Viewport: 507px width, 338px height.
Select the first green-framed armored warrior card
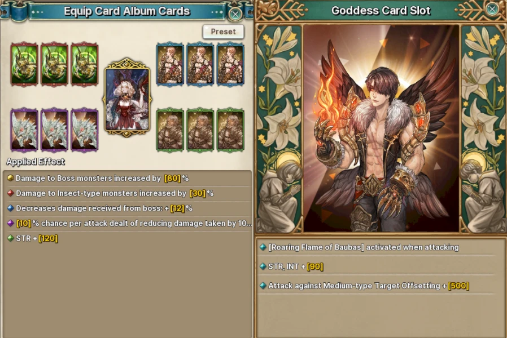(x=170, y=130)
